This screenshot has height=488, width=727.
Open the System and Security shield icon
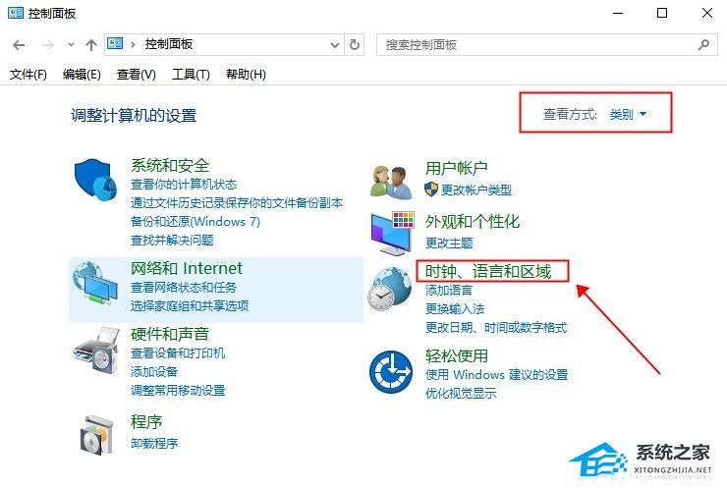96,180
